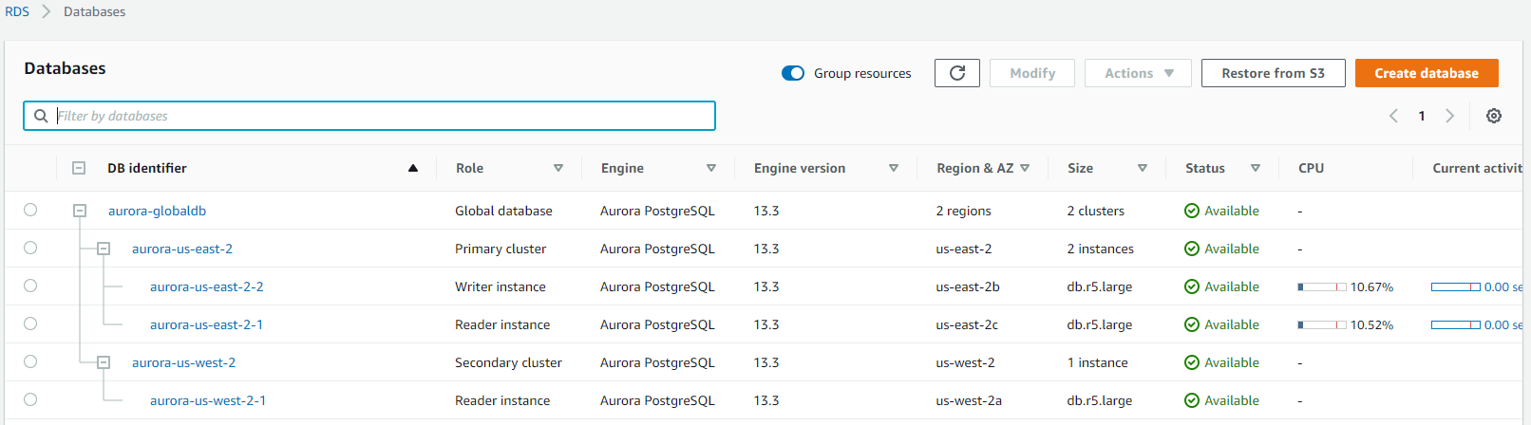The image size is (1531, 425).
Task: Click Current activity column header
Action: click(1478, 168)
